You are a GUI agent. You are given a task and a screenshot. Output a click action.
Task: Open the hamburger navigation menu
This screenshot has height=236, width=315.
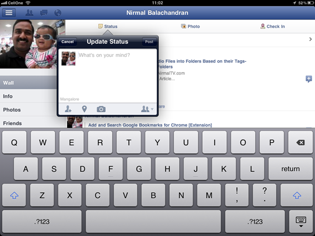pyautogui.click(x=9, y=13)
